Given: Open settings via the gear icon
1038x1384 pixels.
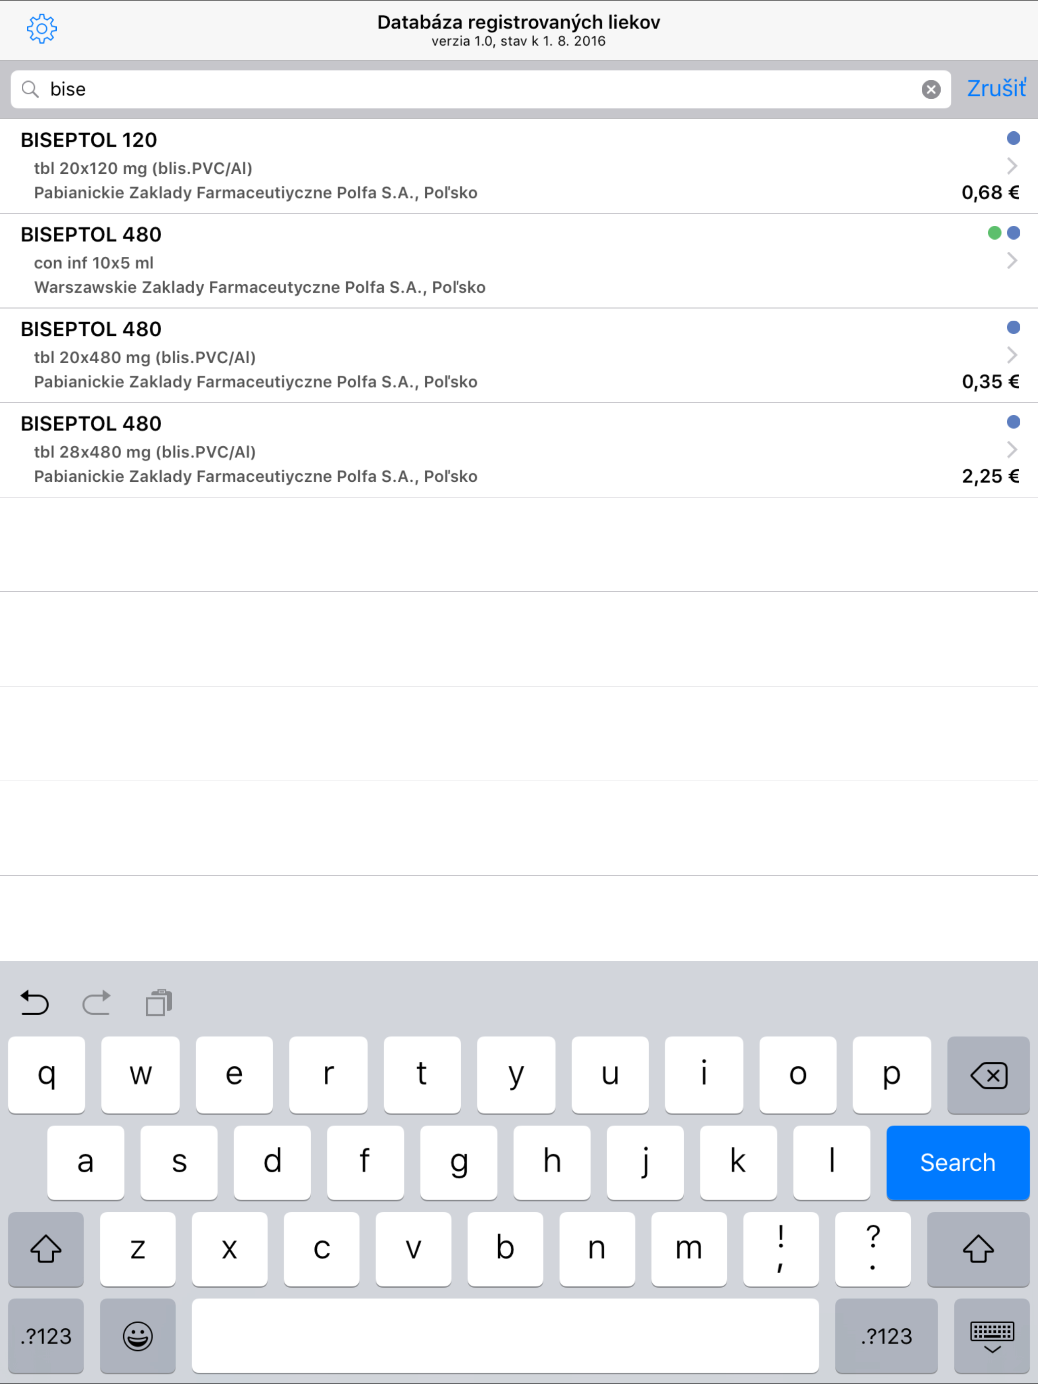Looking at the screenshot, I should click(x=42, y=29).
